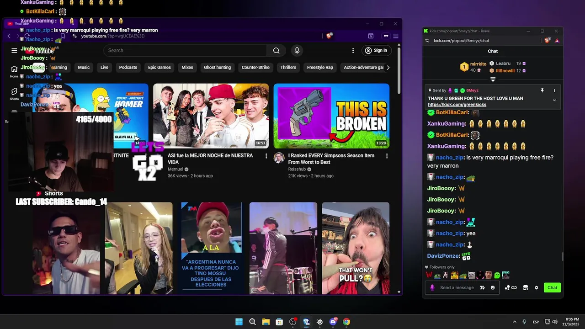Viewport: 585px width, 329px height.
Task: Open the Brave main menu in YouTube window
Action: [396, 36]
